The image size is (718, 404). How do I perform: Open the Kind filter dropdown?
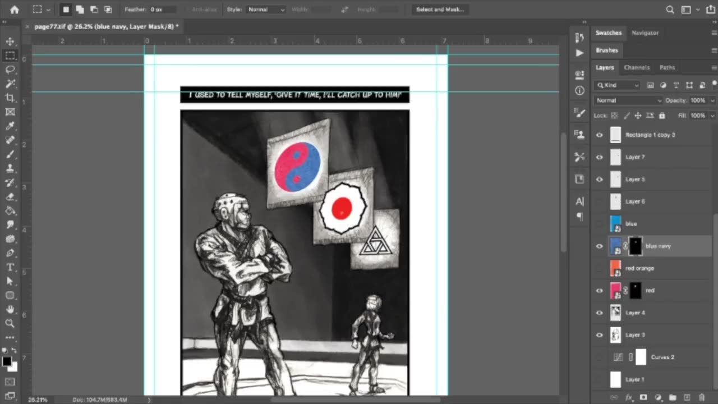pos(617,85)
